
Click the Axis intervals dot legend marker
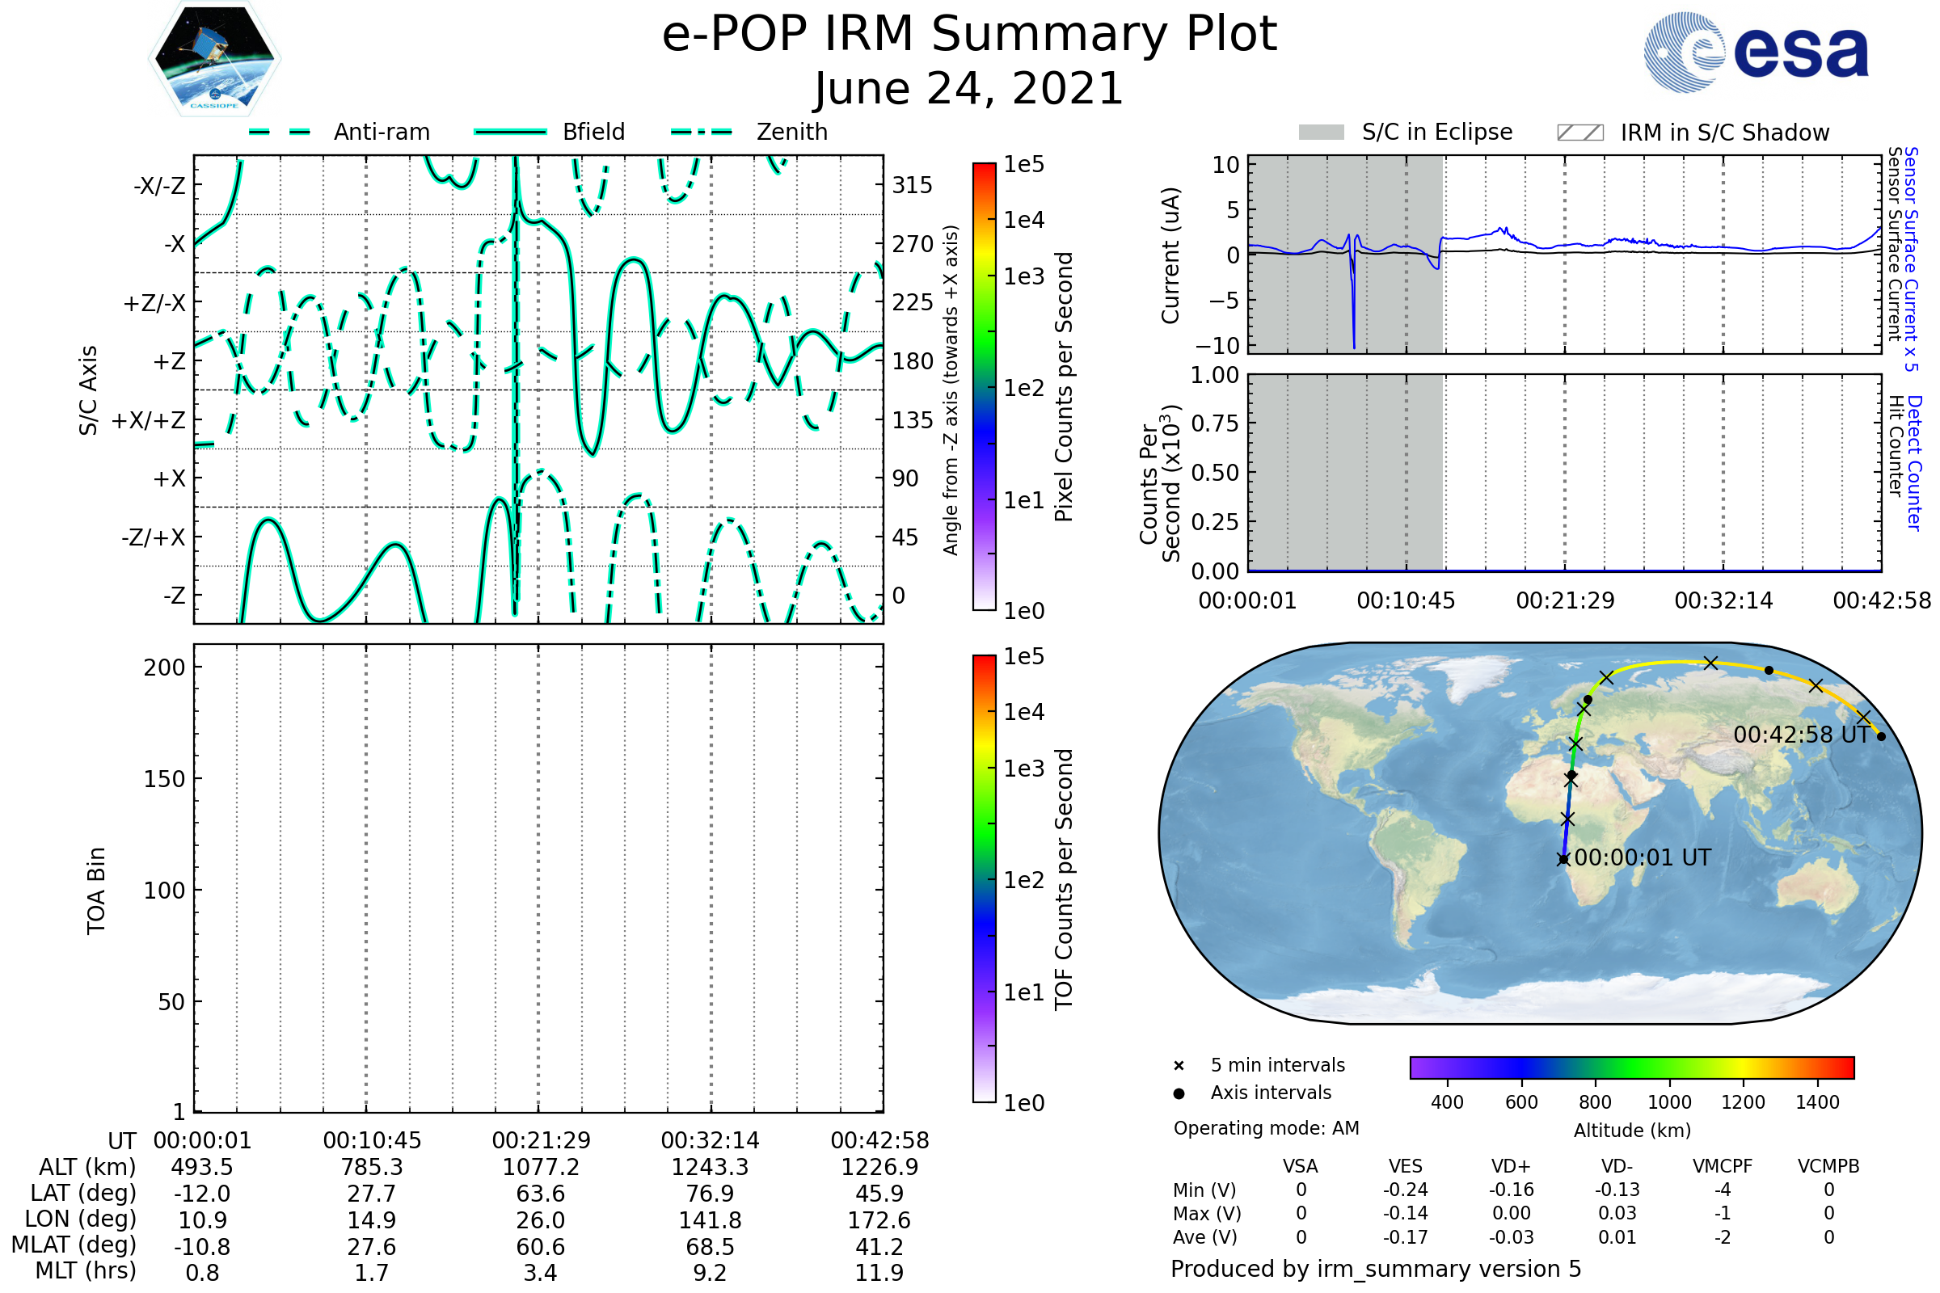(1179, 1093)
